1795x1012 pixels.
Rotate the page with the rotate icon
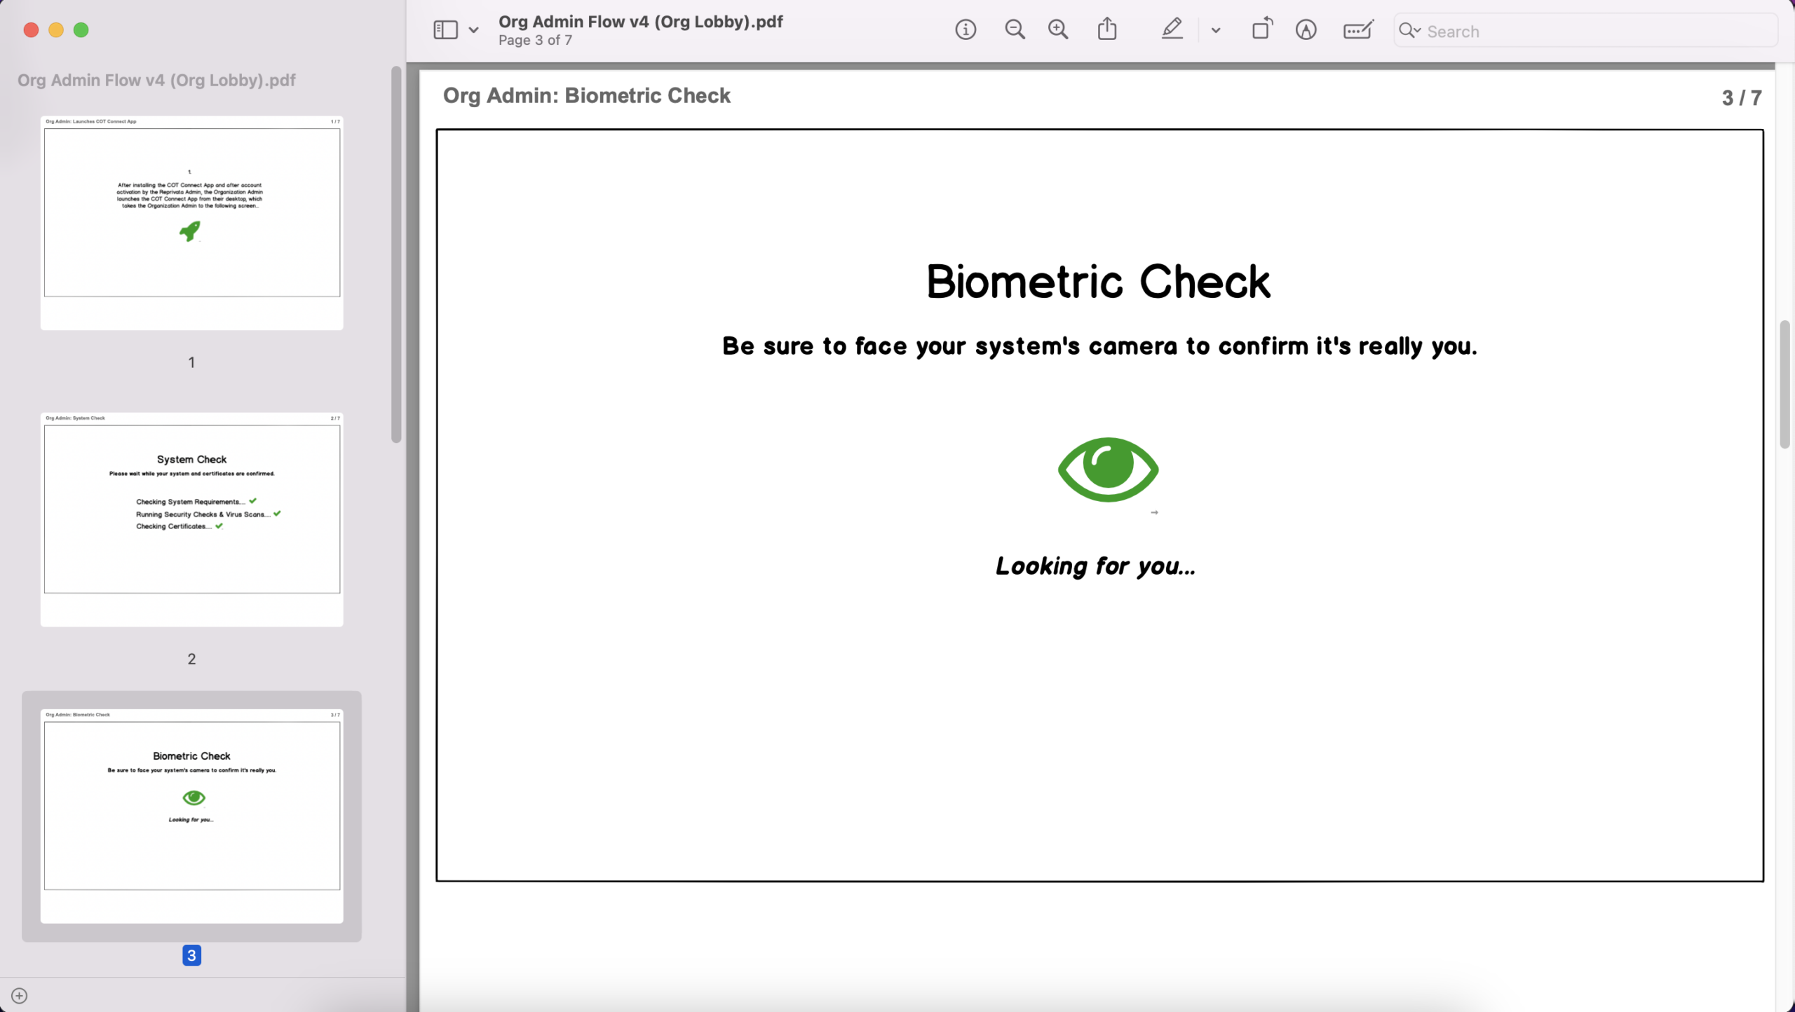(x=1262, y=30)
